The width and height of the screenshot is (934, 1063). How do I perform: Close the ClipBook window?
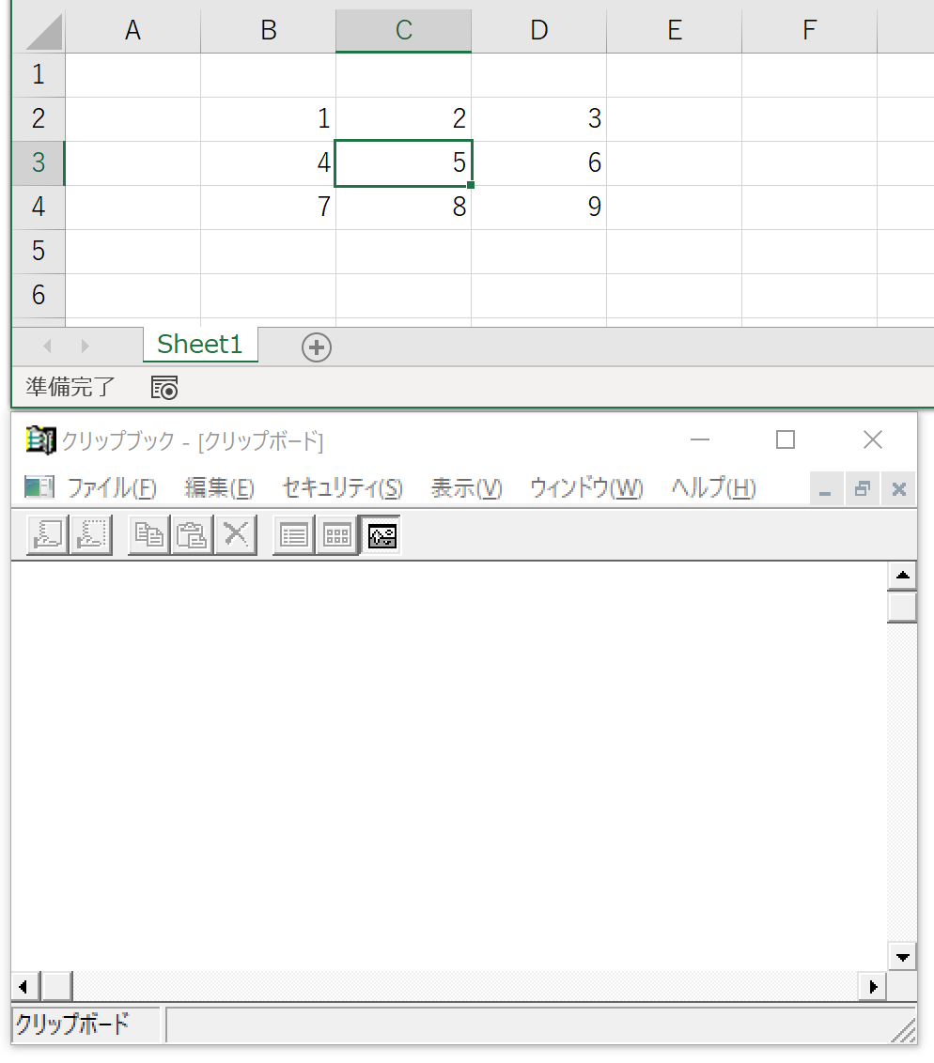[x=873, y=440]
